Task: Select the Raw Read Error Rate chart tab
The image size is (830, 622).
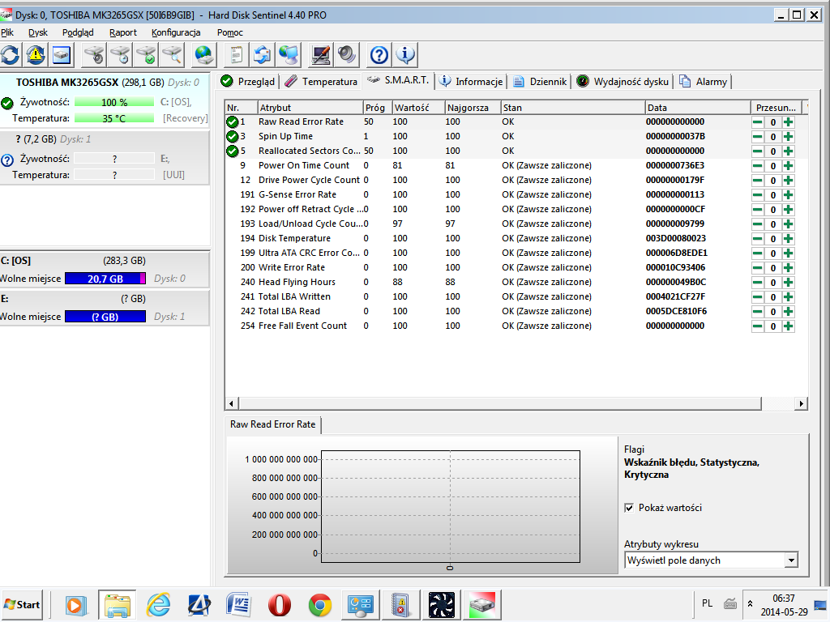Action: point(272,424)
